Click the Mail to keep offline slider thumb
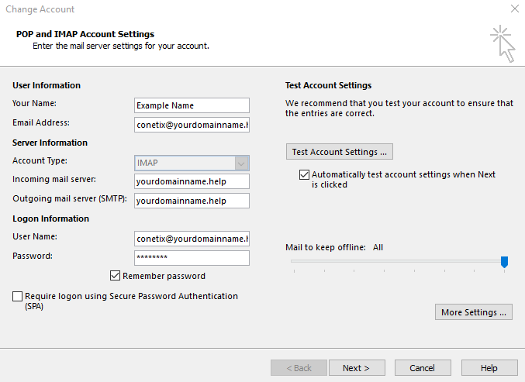Viewport: 525px width, 382px height. pyautogui.click(x=504, y=262)
